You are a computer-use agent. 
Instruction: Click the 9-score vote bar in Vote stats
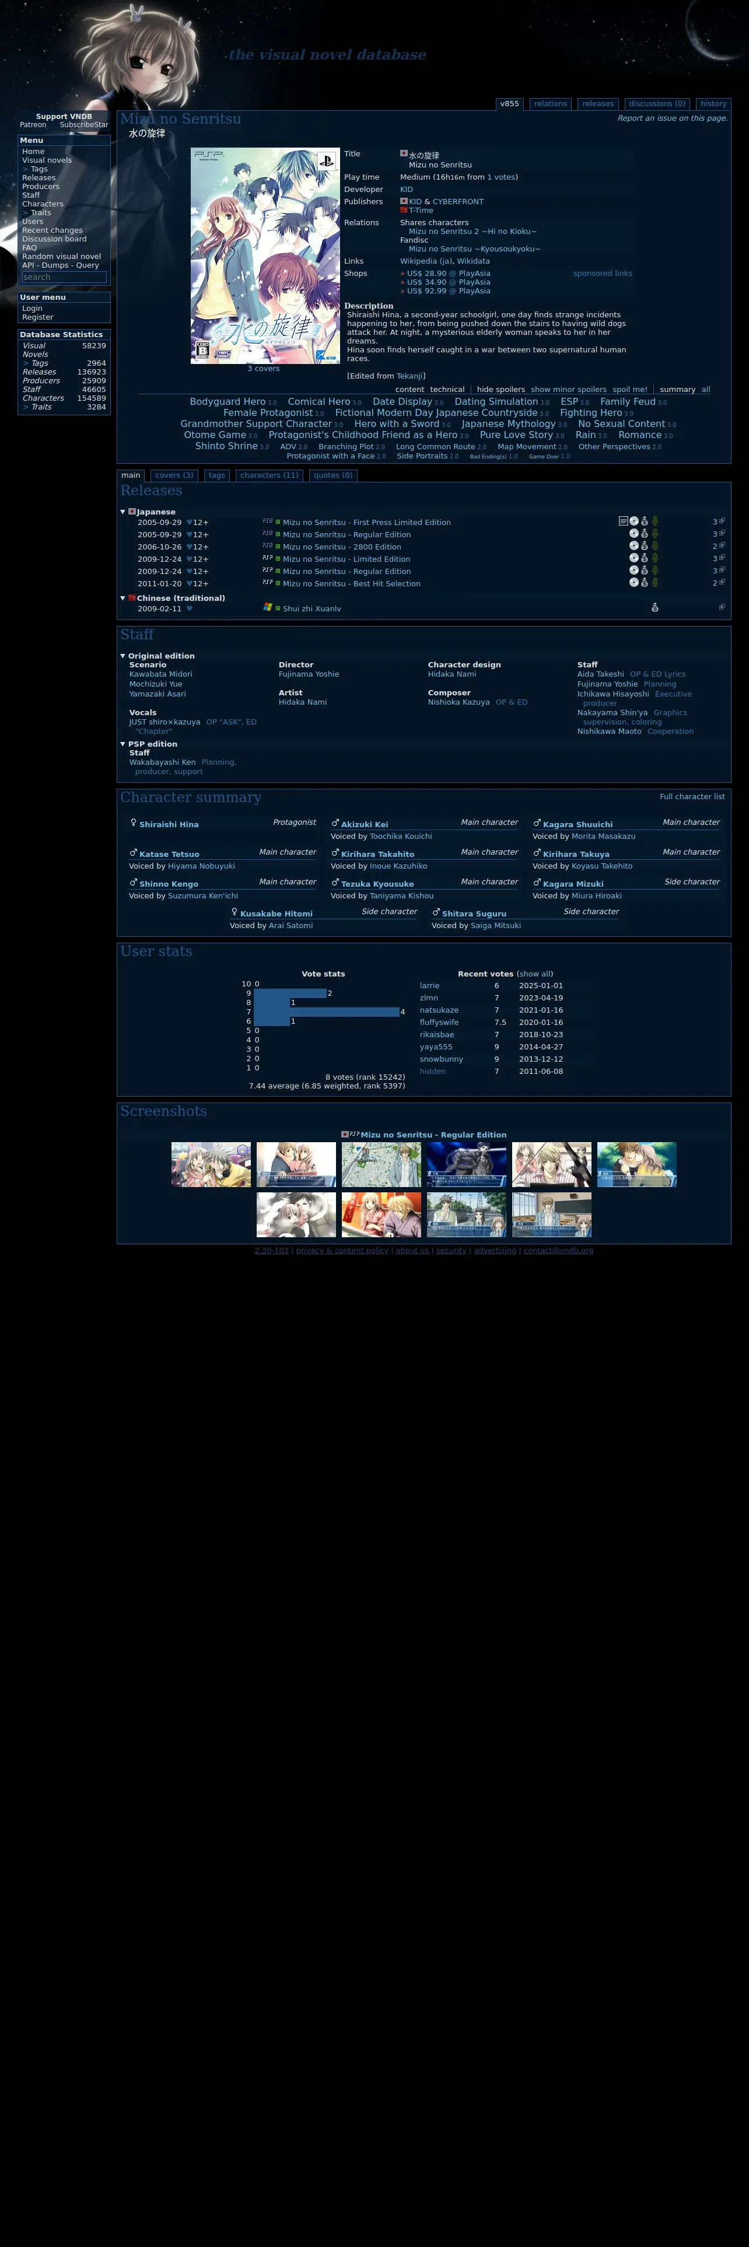pyautogui.click(x=289, y=993)
